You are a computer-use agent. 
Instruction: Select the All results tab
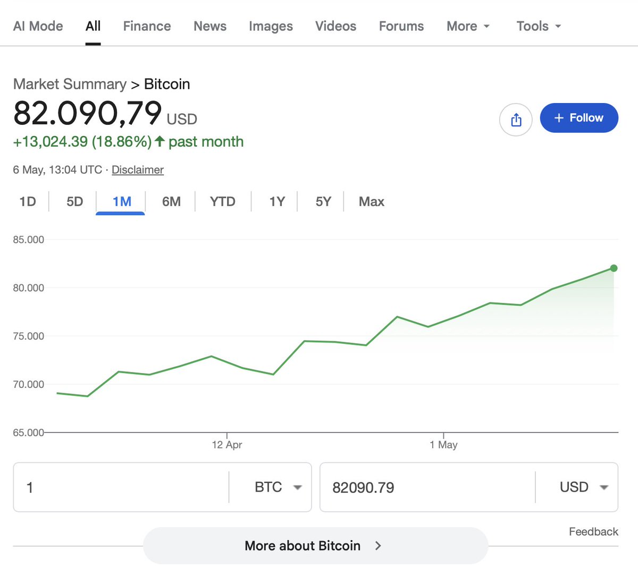(93, 26)
